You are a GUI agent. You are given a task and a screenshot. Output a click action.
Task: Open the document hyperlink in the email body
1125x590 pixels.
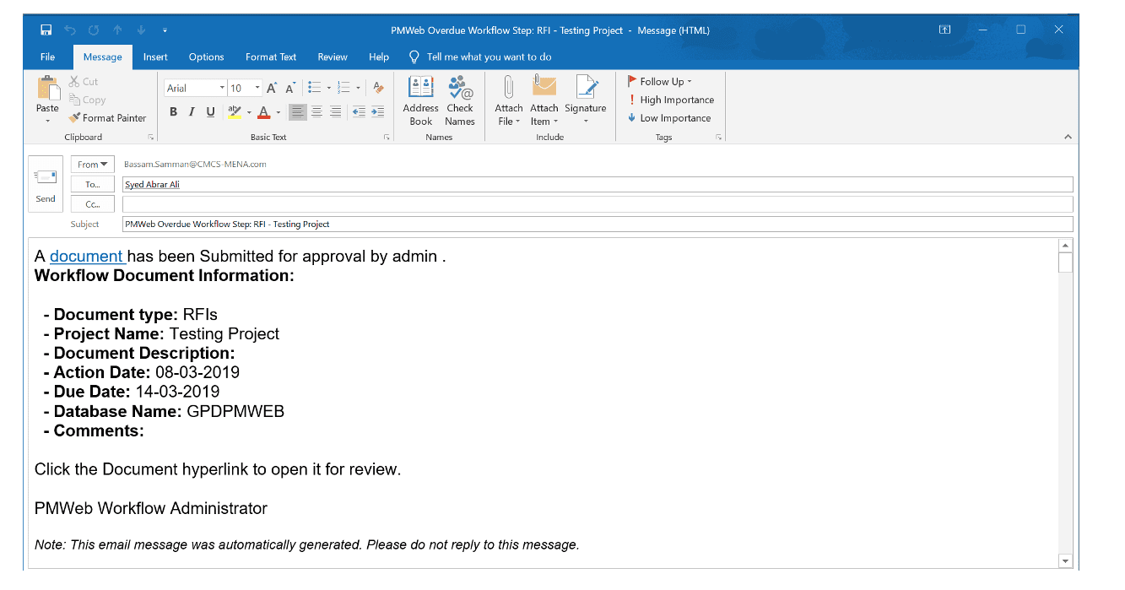[x=86, y=256]
